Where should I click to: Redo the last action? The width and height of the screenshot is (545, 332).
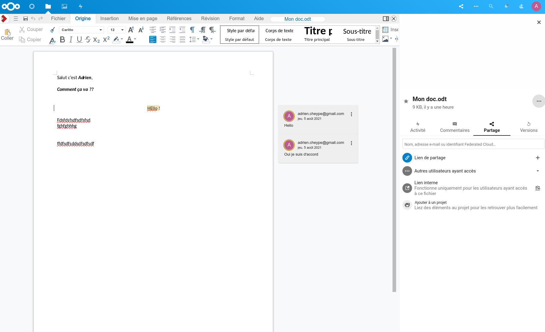coord(41,19)
